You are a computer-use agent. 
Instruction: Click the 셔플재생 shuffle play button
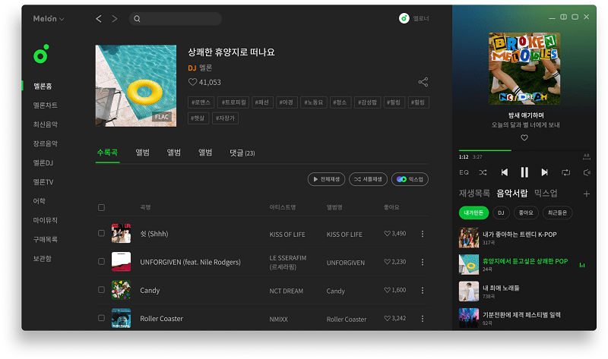tap(368, 179)
